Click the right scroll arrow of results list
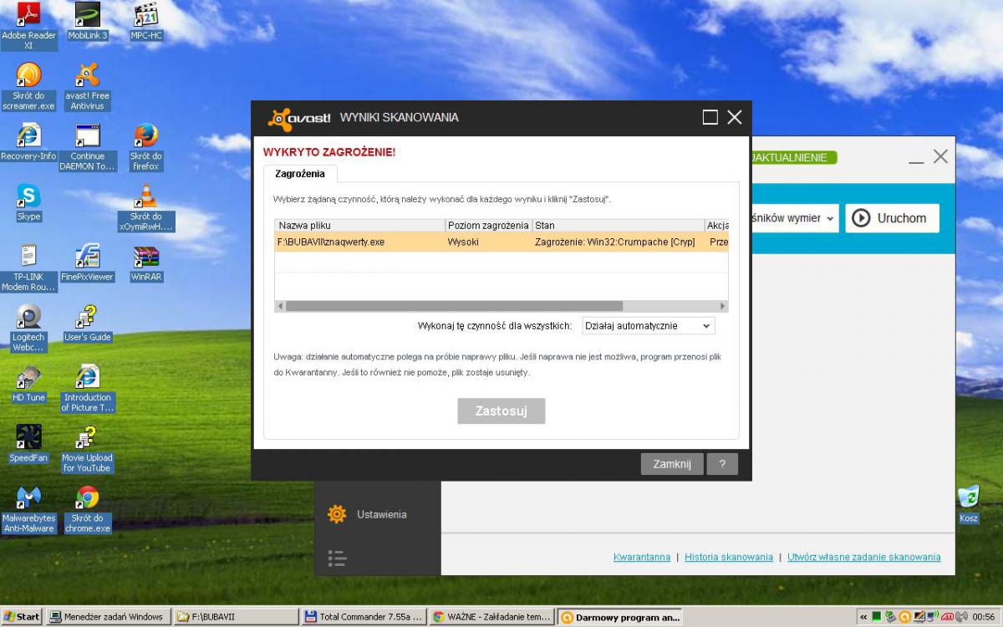This screenshot has width=1003, height=627. 723,306
